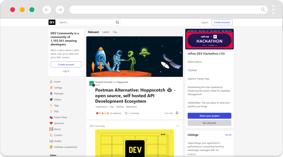The width and height of the screenshot is (283, 157).
Task: Switch to the Latest feed tab
Action: [106, 32]
